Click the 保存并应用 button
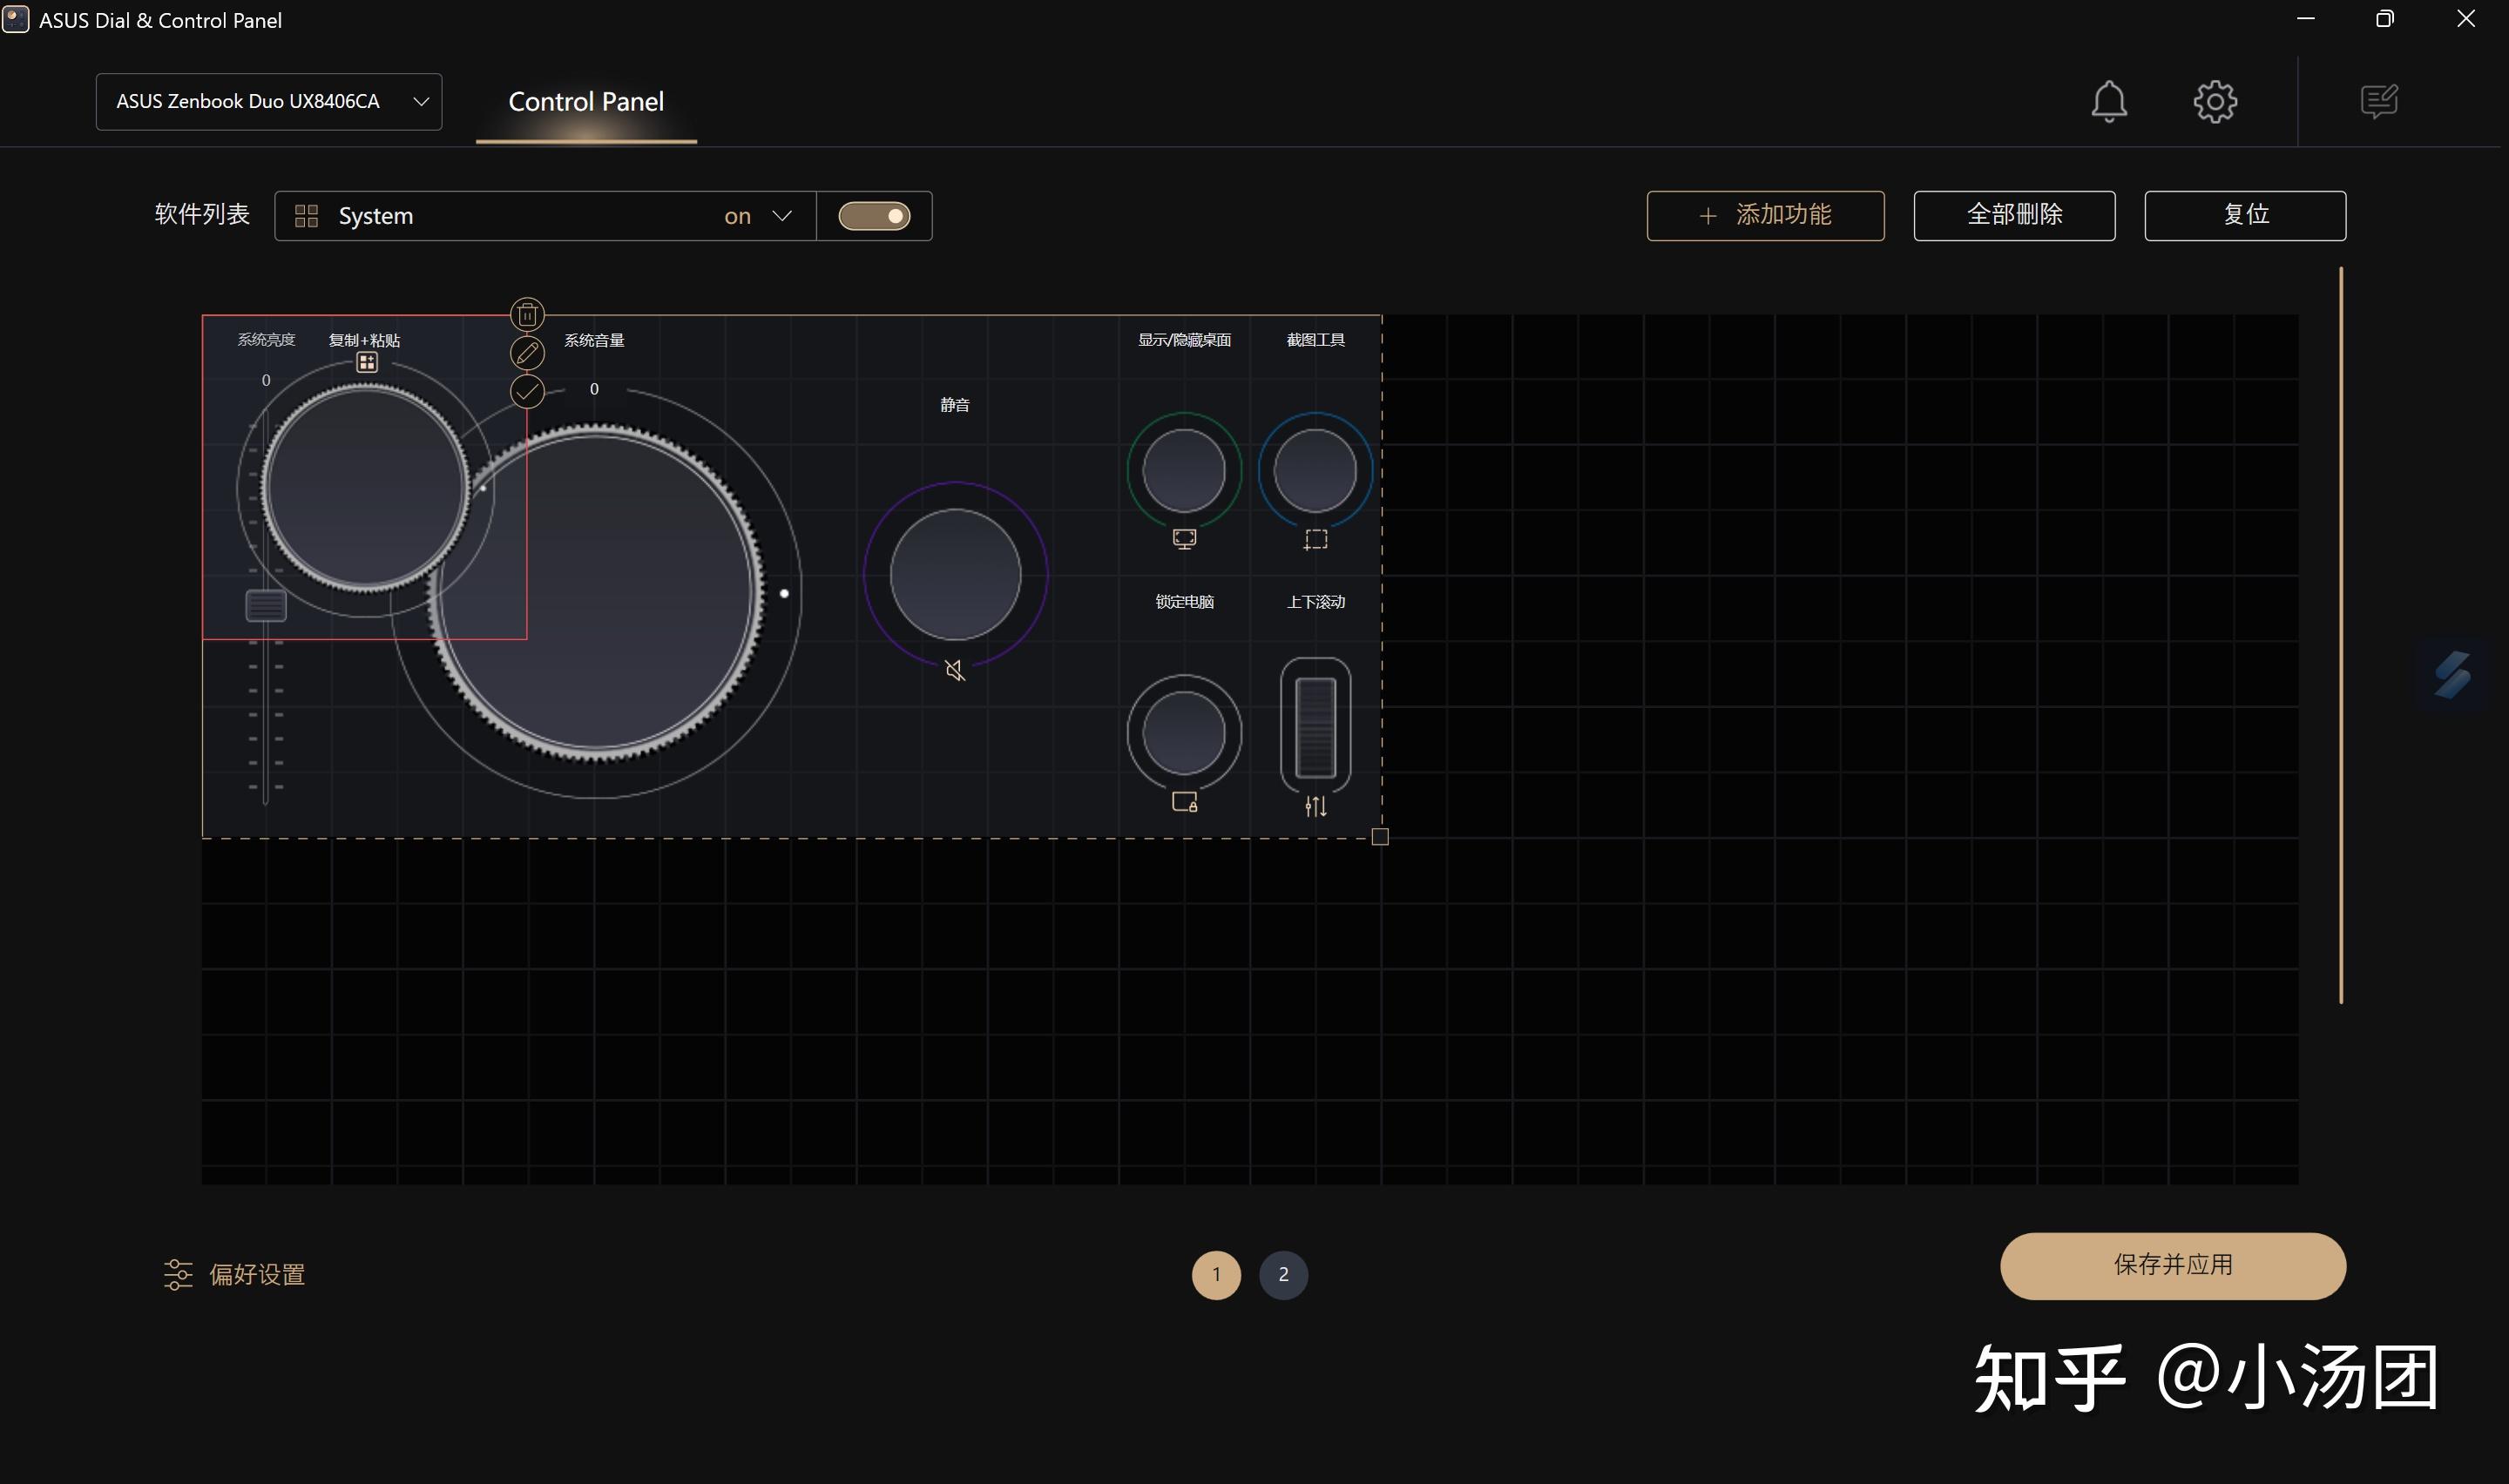The width and height of the screenshot is (2509, 1484). click(x=2173, y=1265)
